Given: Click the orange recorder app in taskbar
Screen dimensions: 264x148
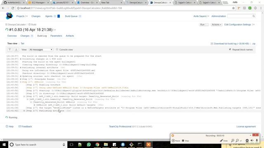Looking at the screenshot, I should [x=148, y=144].
